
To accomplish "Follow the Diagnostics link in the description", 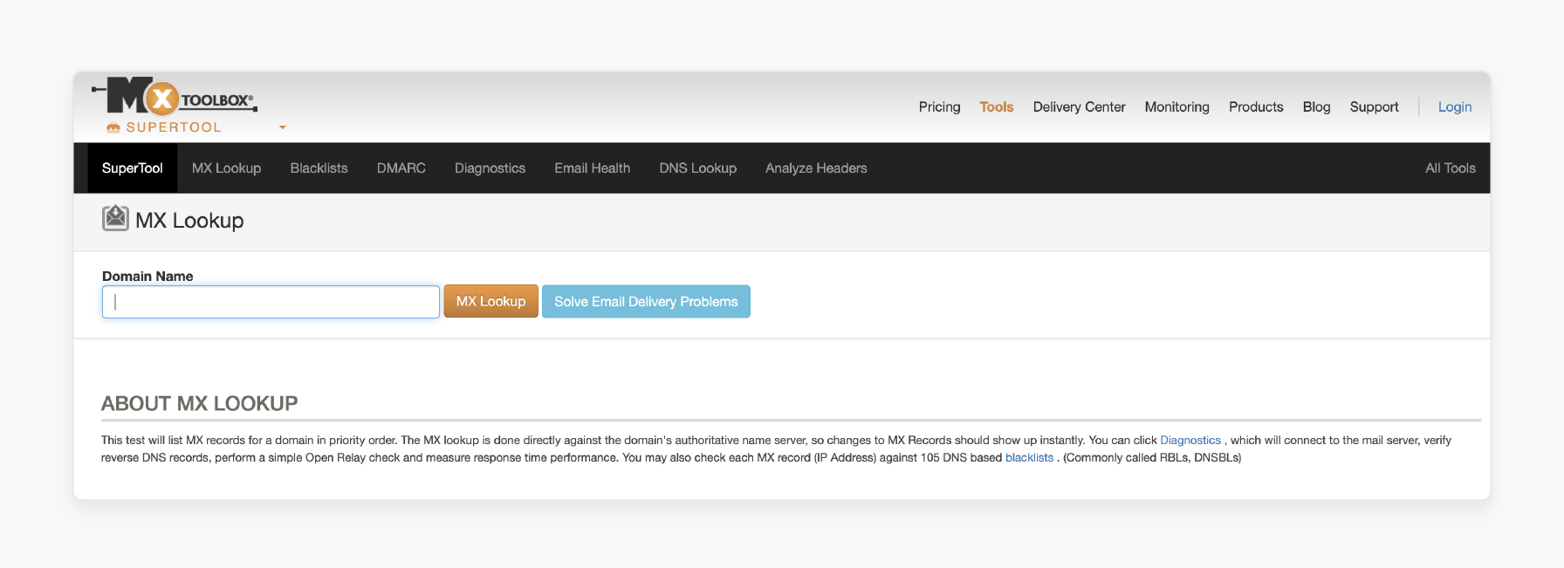I will (x=1190, y=441).
